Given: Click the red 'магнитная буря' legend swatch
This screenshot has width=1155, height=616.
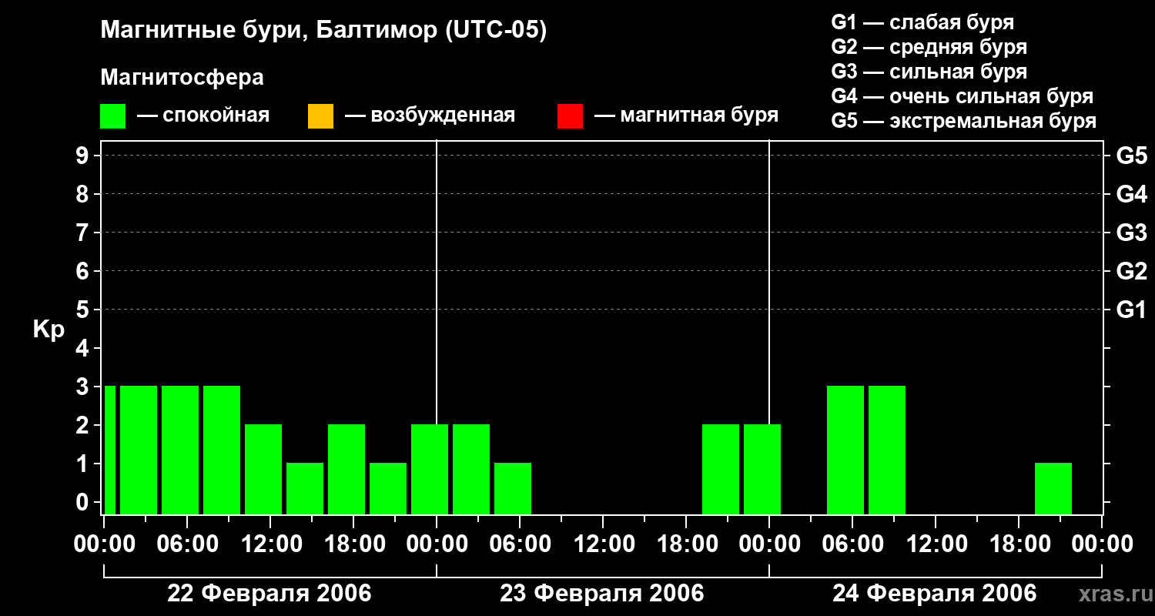Looking at the screenshot, I should (x=571, y=116).
